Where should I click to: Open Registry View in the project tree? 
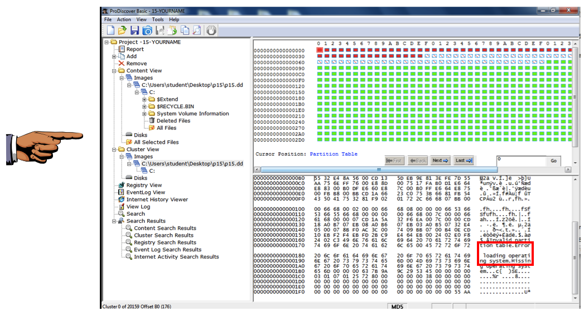click(x=143, y=185)
